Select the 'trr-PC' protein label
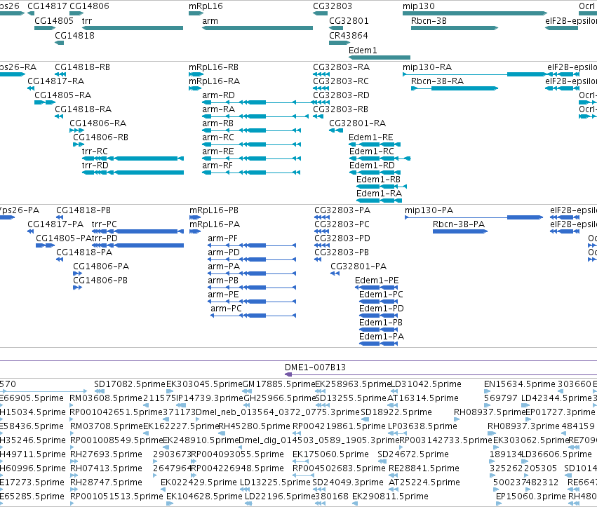The width and height of the screenshot is (597, 507). pyautogui.click(x=105, y=224)
